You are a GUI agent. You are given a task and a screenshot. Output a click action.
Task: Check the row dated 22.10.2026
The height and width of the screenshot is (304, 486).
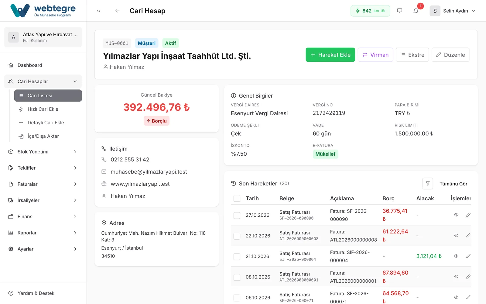point(237,236)
